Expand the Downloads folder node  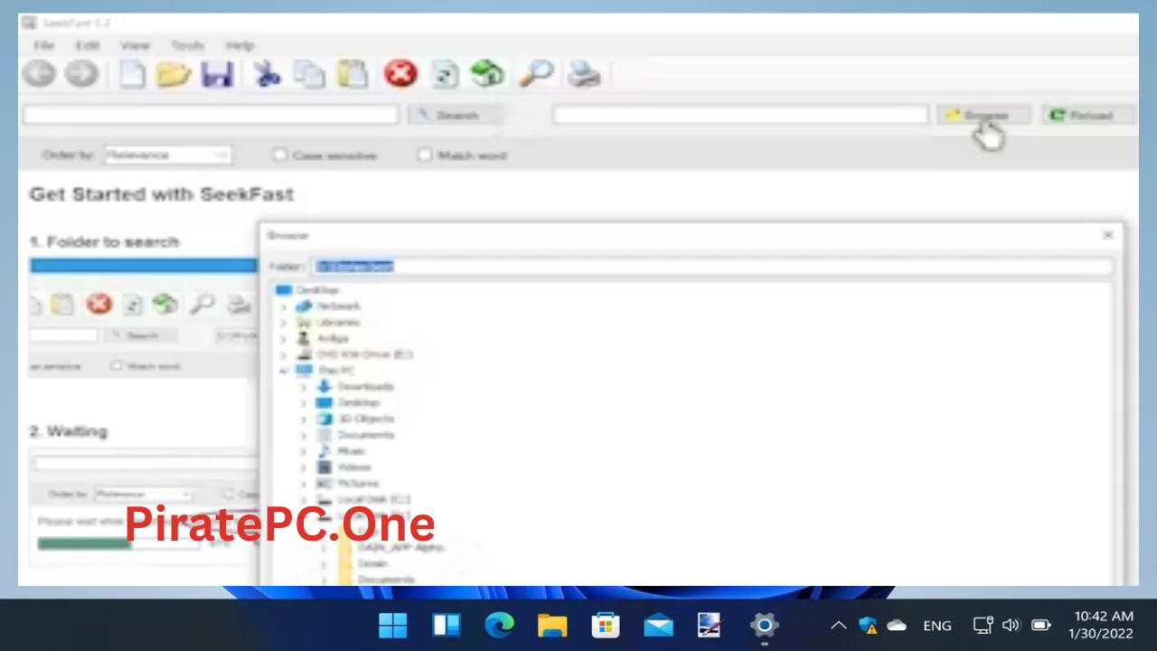pyautogui.click(x=304, y=387)
